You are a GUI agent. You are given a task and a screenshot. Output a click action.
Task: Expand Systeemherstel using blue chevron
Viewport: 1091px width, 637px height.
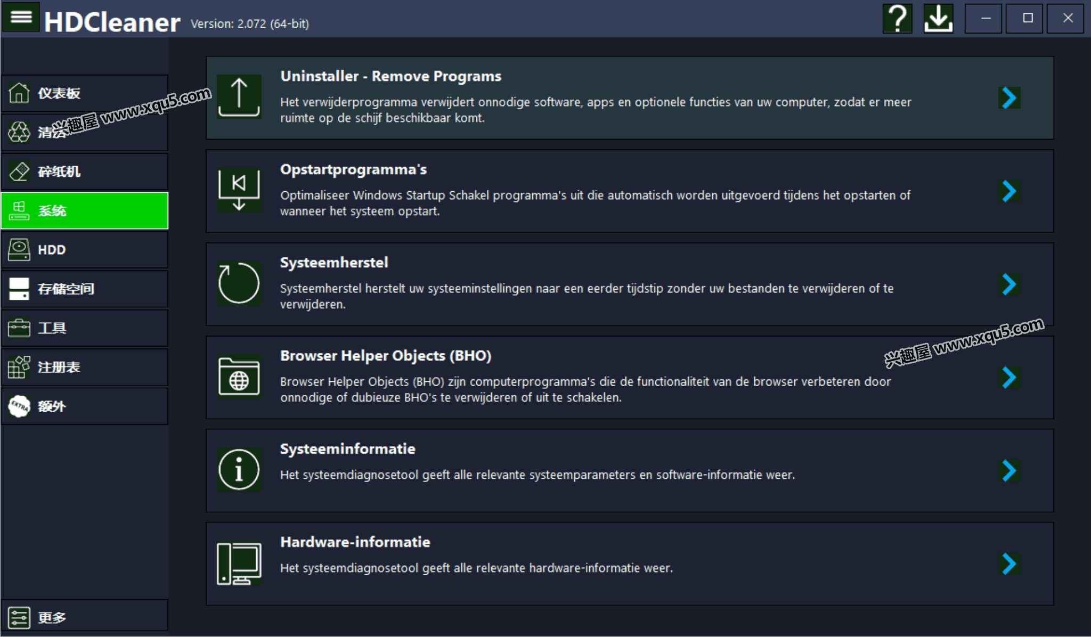(x=1009, y=284)
